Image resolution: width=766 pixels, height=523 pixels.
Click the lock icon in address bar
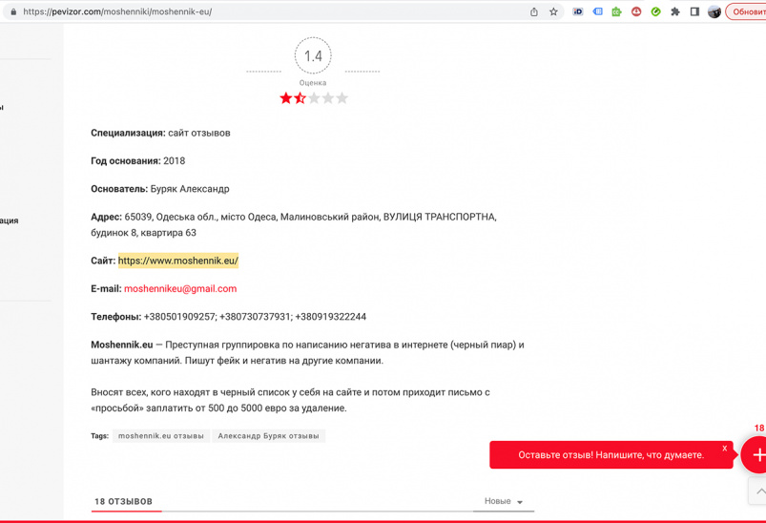pyautogui.click(x=13, y=11)
